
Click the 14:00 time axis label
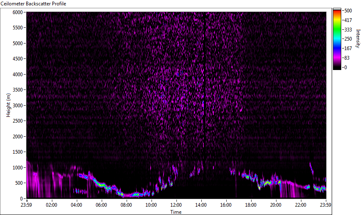(201, 205)
